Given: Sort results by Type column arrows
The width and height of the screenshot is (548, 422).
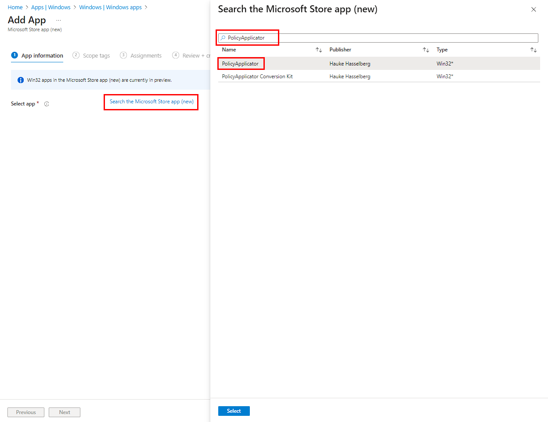Looking at the screenshot, I should 534,50.
